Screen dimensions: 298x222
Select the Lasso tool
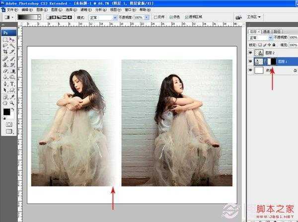click(x=5, y=45)
